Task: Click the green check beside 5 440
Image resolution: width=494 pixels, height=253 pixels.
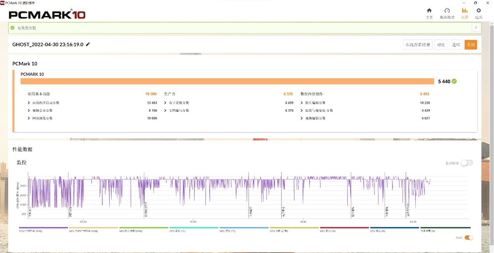Action: (x=454, y=81)
